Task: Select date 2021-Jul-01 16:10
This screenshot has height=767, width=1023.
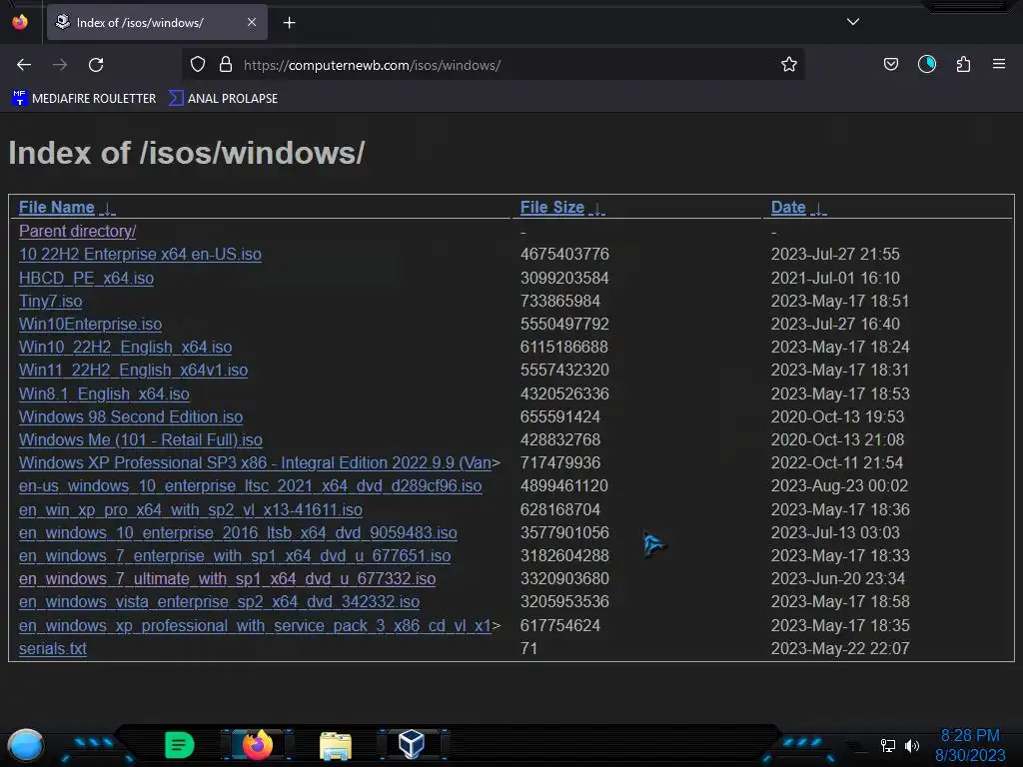Action: click(835, 278)
